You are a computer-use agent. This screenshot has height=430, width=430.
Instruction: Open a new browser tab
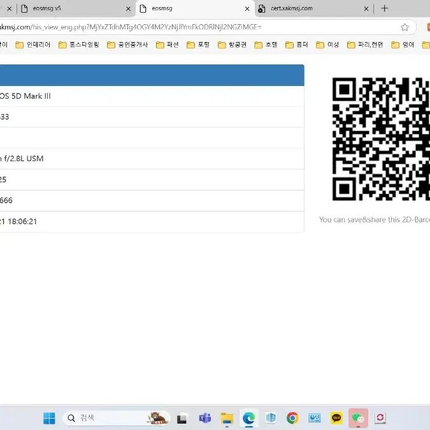point(385,8)
